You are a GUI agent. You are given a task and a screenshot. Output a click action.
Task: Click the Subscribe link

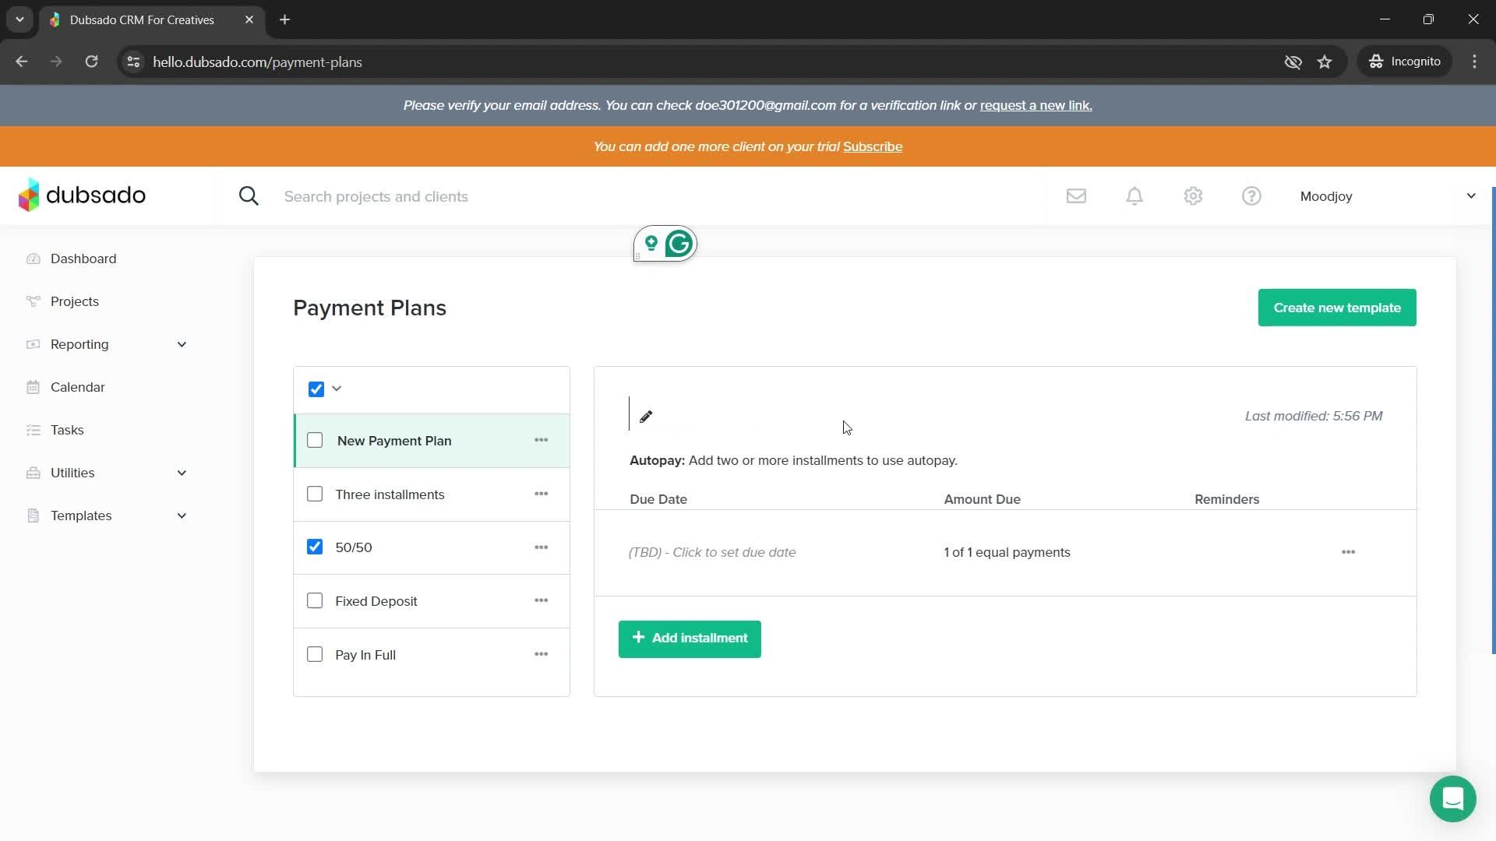click(x=873, y=146)
